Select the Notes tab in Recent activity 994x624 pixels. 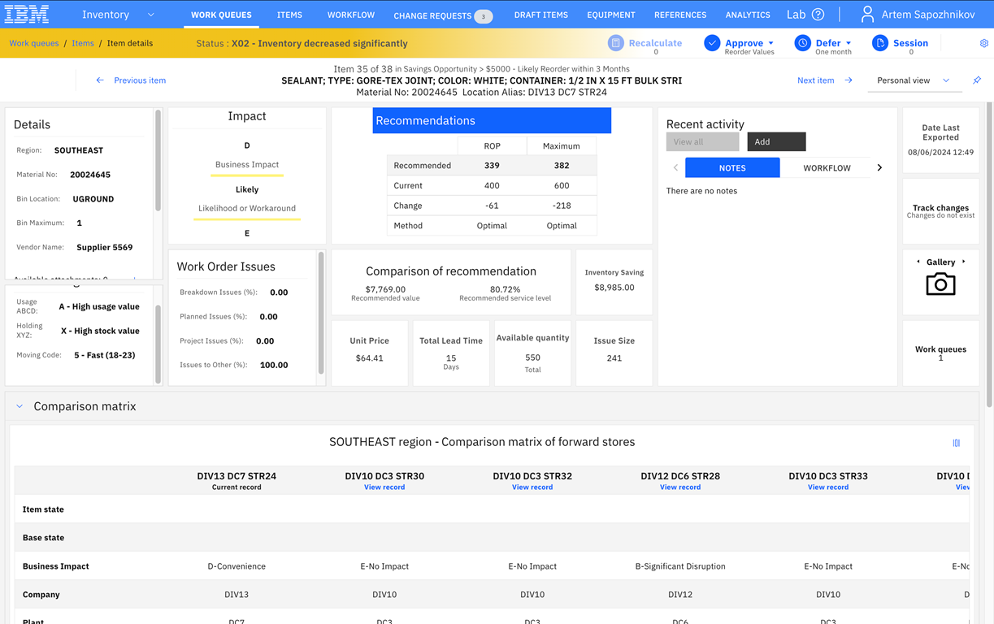tap(732, 167)
